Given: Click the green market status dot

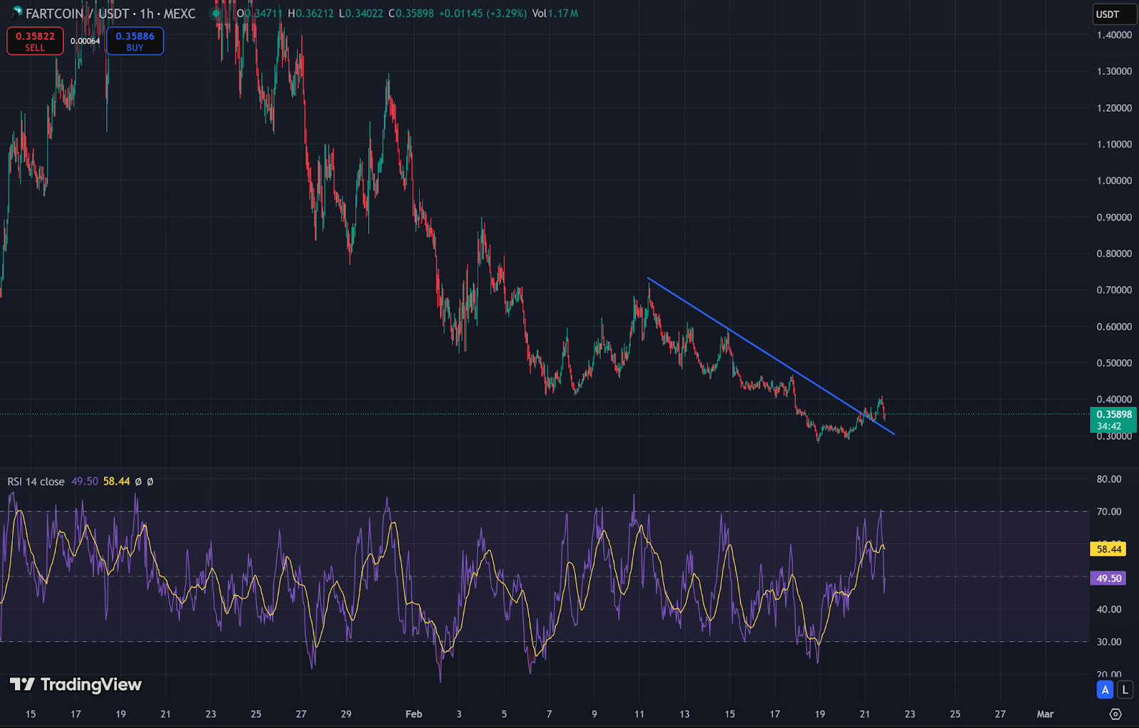Looking at the screenshot, I should click(x=216, y=14).
